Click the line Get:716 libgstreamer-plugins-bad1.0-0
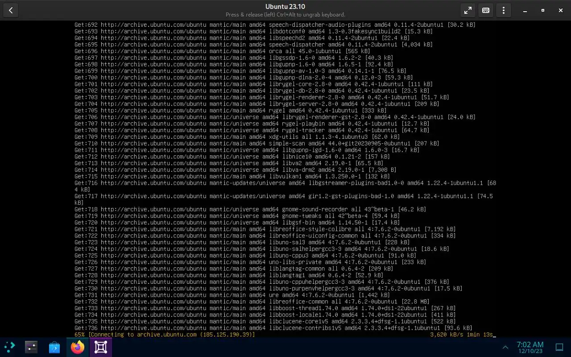The image size is (571, 357). pyautogui.click(x=285, y=186)
